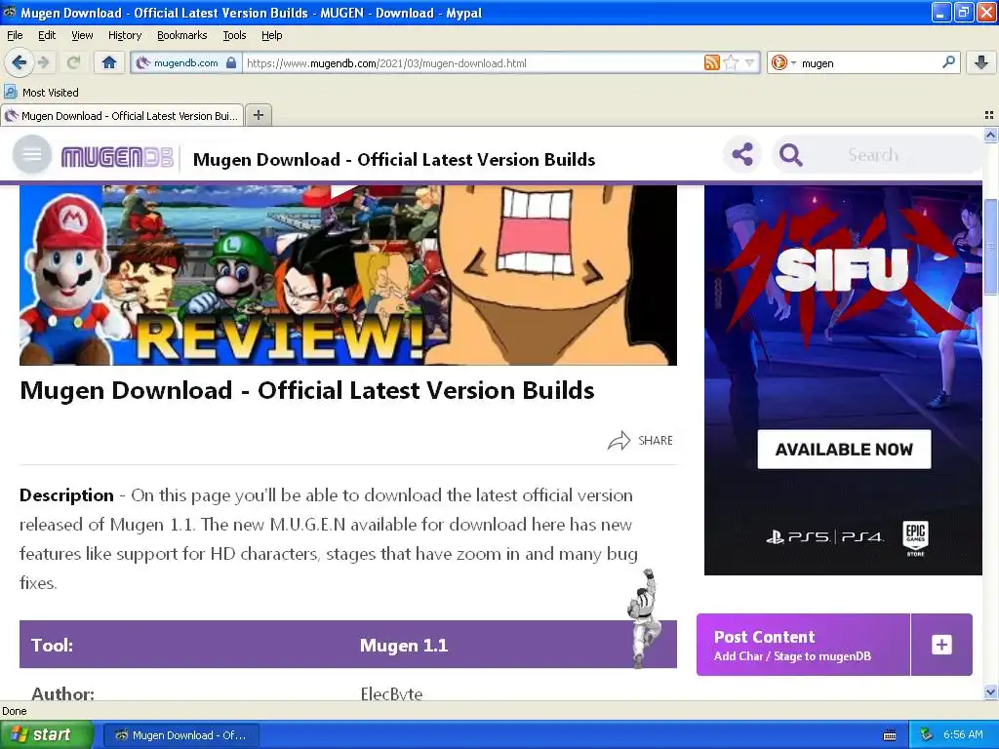
Task: Open the View menu
Action: coord(82,35)
